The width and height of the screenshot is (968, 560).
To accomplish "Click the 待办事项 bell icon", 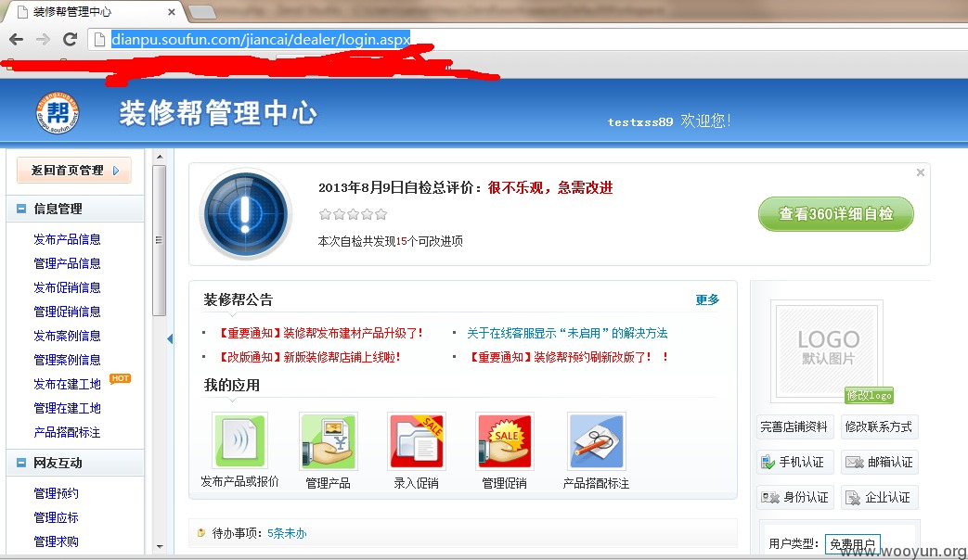I will point(201,533).
